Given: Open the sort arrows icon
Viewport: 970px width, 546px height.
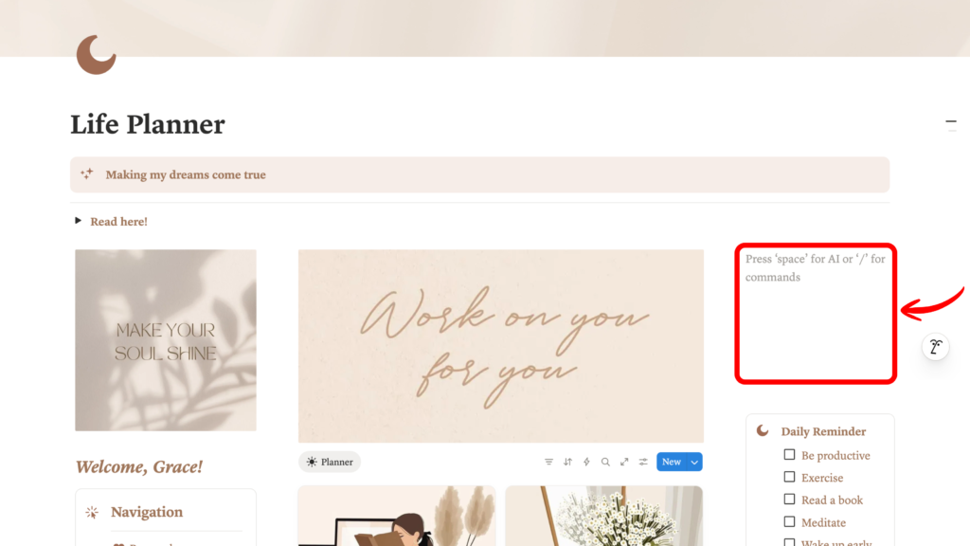Looking at the screenshot, I should (568, 462).
